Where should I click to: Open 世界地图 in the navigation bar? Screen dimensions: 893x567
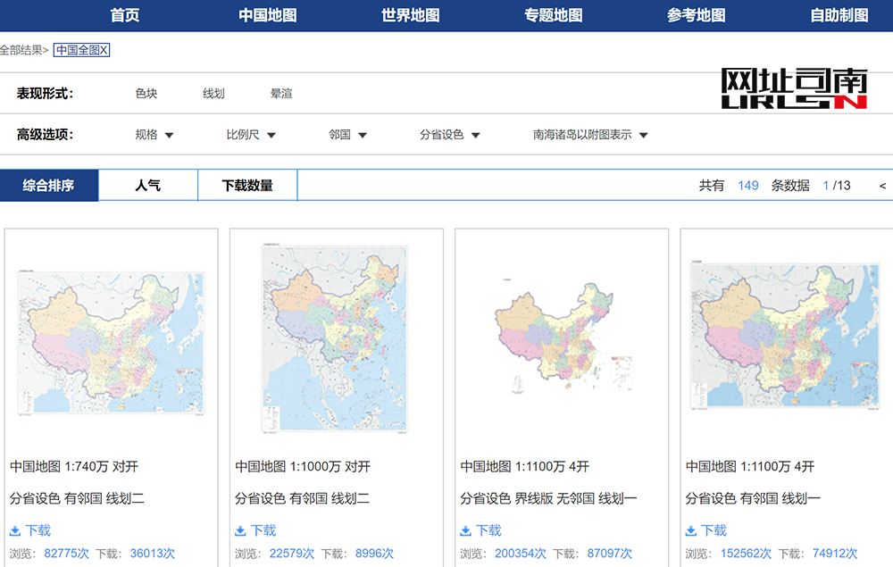click(x=410, y=15)
